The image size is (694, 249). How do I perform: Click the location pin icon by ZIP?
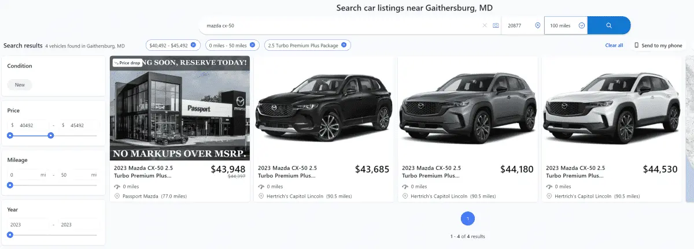coord(537,25)
